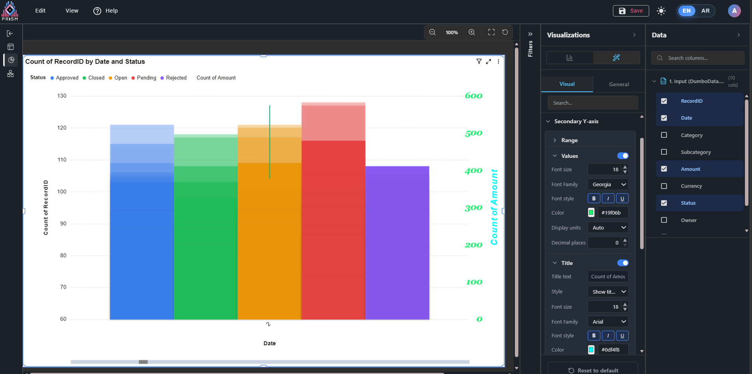This screenshot has height=374, width=752.
Task: Click the Save button
Action: 631,11
